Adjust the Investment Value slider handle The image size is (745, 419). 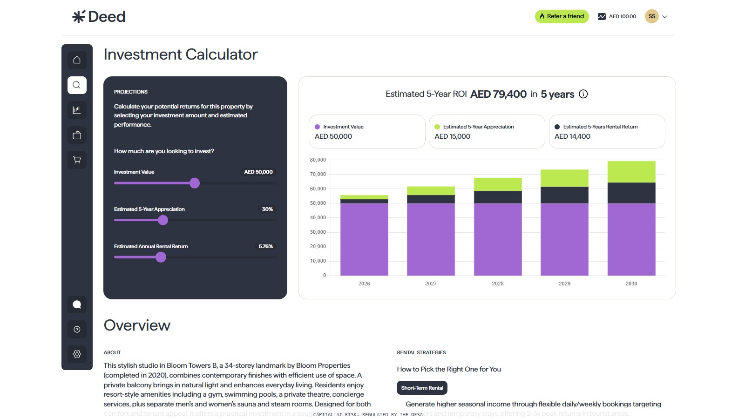point(194,183)
